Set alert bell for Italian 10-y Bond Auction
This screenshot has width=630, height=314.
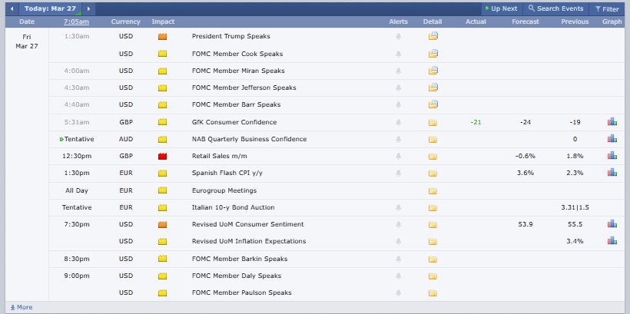tap(398, 207)
